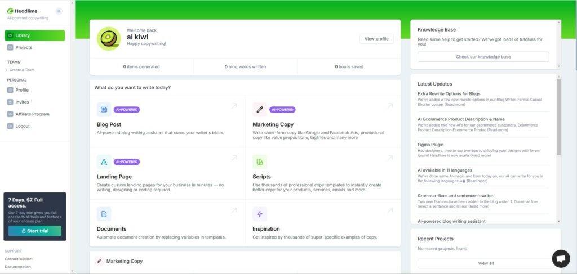577x274 pixels.
Task: Open AI-powered blog writing assistant update
Action: (x=451, y=221)
